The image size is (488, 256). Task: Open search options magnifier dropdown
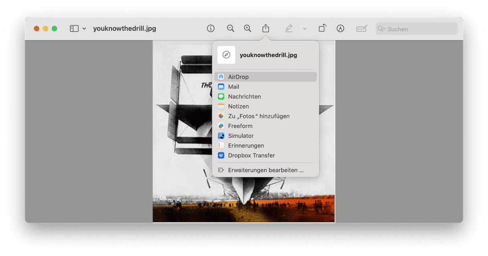click(x=381, y=29)
